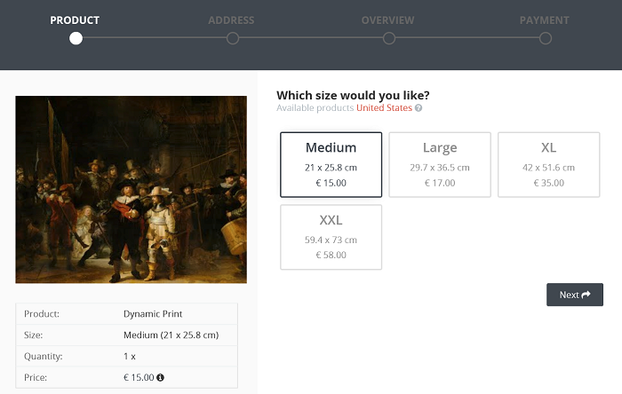Click the Payment progress circle marker
This screenshot has width=622, height=394.
[x=546, y=38]
